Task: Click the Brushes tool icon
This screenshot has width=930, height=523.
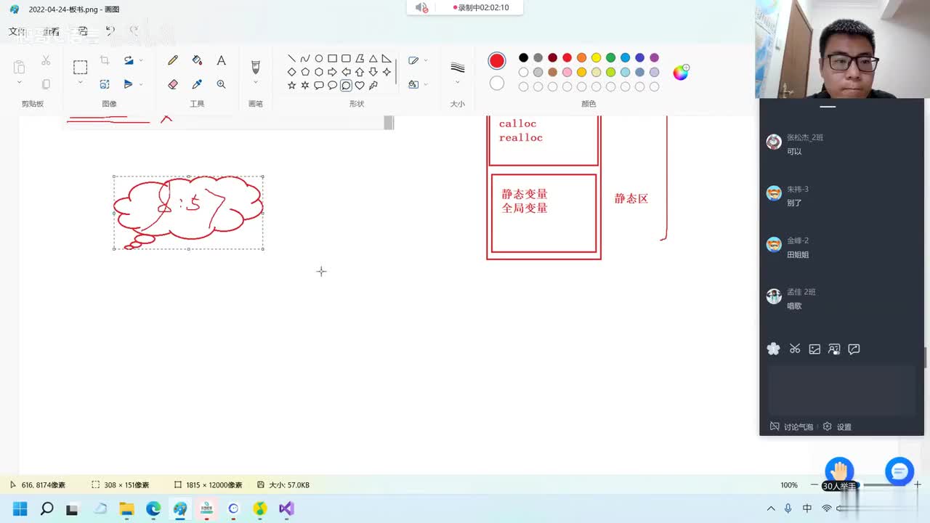Action: 255,67
